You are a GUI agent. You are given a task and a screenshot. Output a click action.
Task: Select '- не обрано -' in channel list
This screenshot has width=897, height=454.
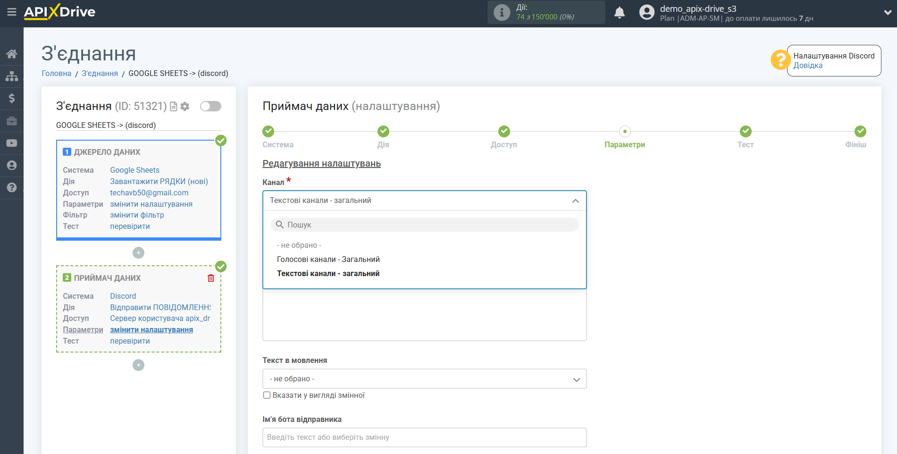click(299, 245)
